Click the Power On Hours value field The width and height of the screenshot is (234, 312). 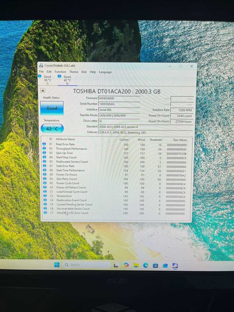182,121
